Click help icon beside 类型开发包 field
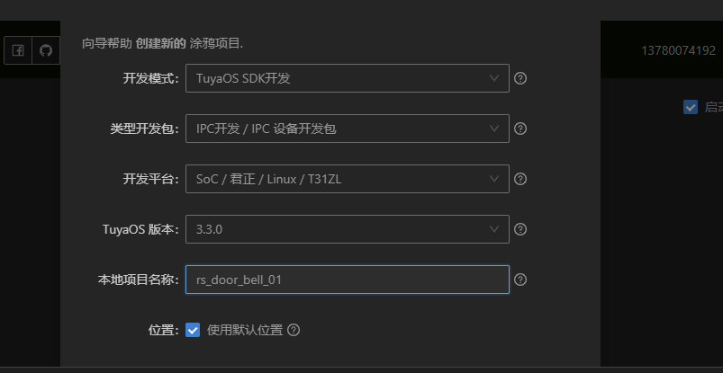The width and height of the screenshot is (723, 373). (x=520, y=129)
